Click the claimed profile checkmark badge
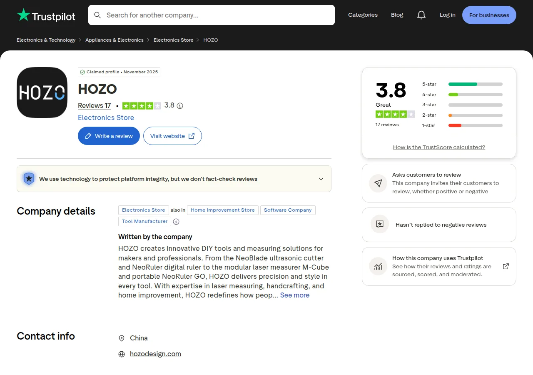 pyautogui.click(x=119, y=72)
